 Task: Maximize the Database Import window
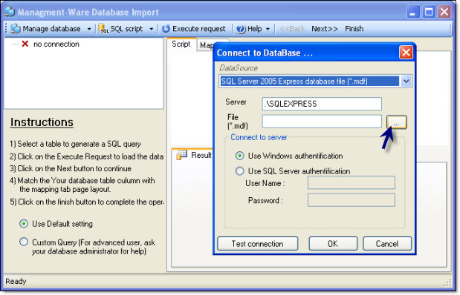click(429, 12)
